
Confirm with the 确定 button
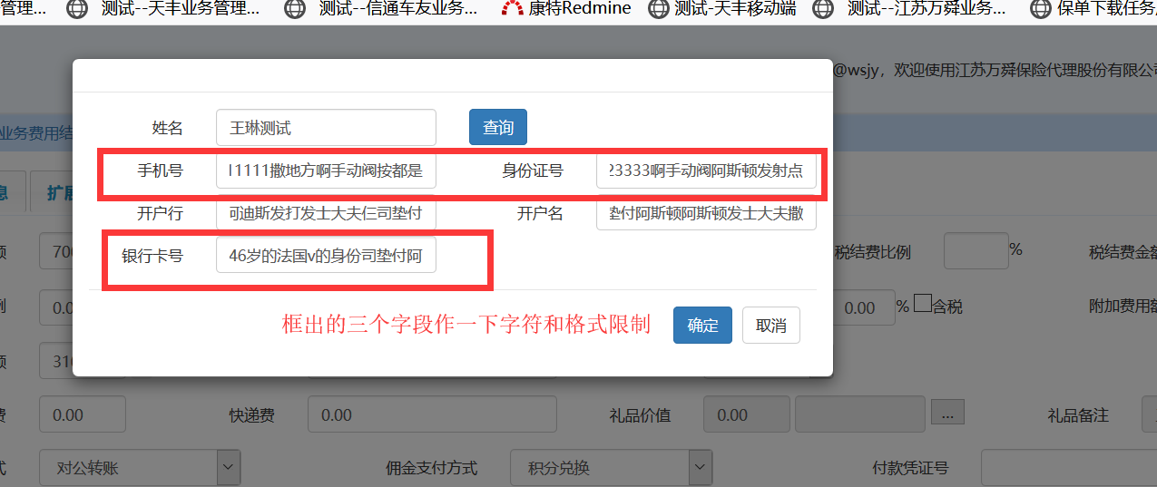click(x=702, y=326)
